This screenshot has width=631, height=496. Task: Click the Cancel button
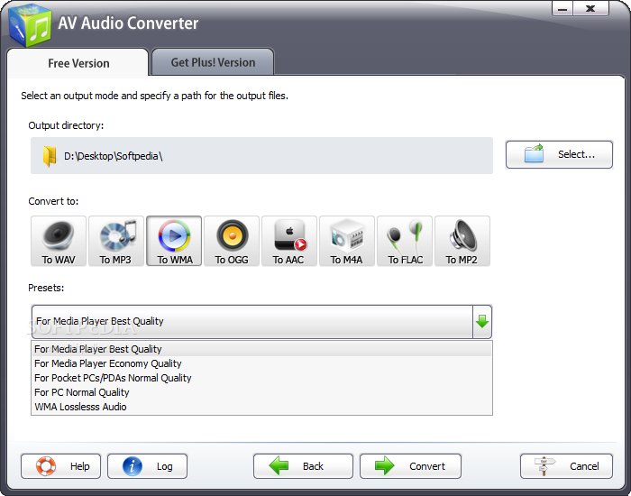(x=567, y=466)
